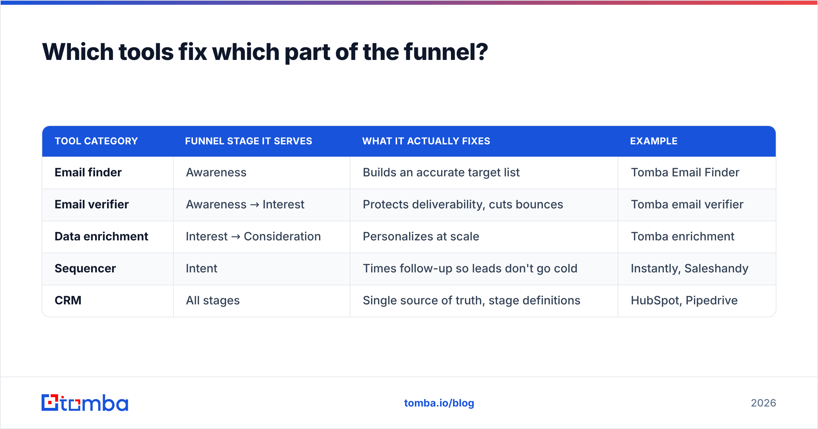Click the Tomba logo in the footer
The image size is (818, 429).
85,403
